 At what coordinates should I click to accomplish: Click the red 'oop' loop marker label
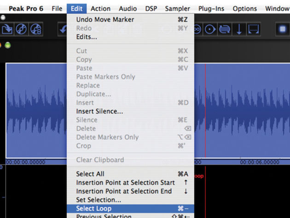click(199, 176)
